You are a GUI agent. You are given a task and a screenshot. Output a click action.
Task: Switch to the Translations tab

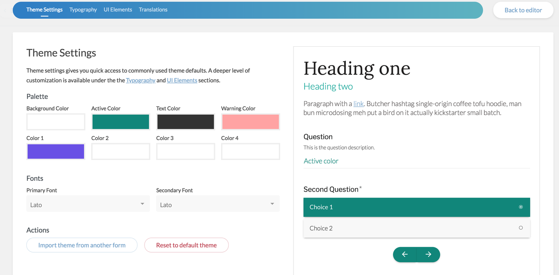153,10
